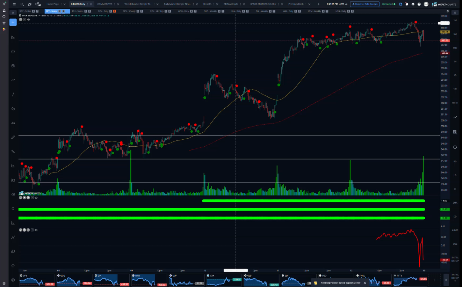This screenshot has width=462, height=287.
Task: Expand watchlist strip with bottom-right chevron
Action: click(446, 280)
